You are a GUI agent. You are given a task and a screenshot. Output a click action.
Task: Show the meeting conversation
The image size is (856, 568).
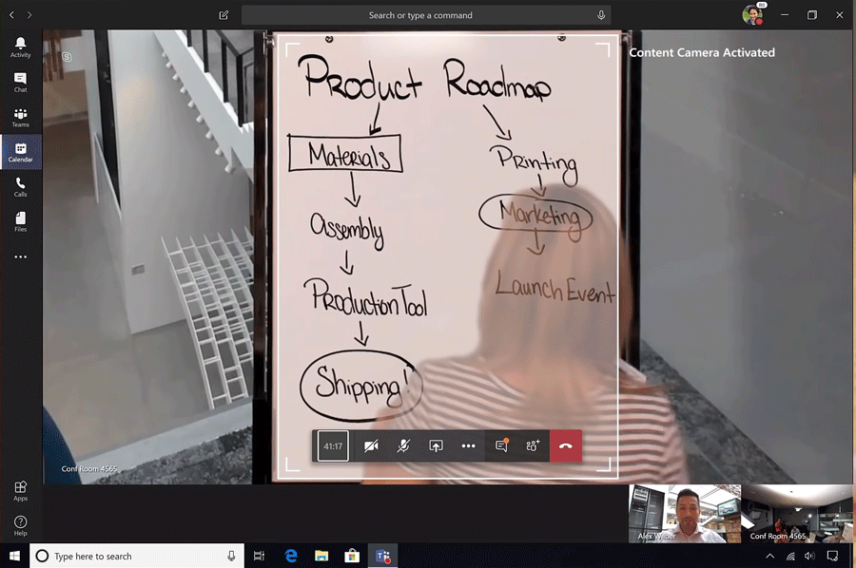(x=501, y=445)
